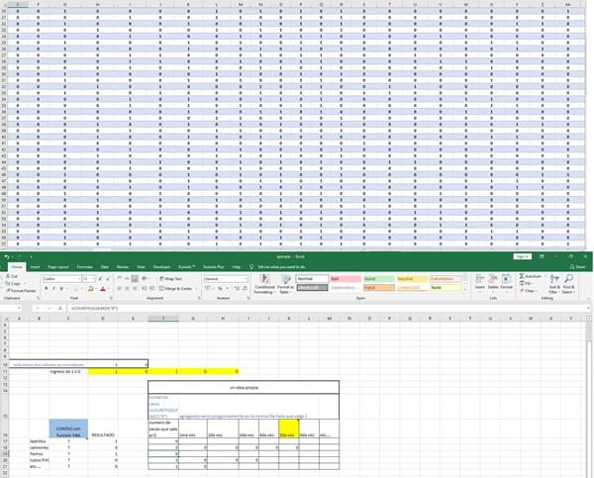594x478 pixels.
Task: Toggle Underline formatting
Action: click(x=59, y=288)
